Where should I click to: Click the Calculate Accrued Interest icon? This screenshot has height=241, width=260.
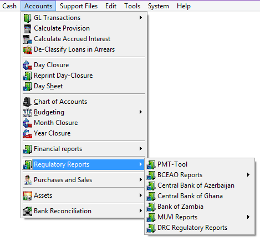pos(27,39)
